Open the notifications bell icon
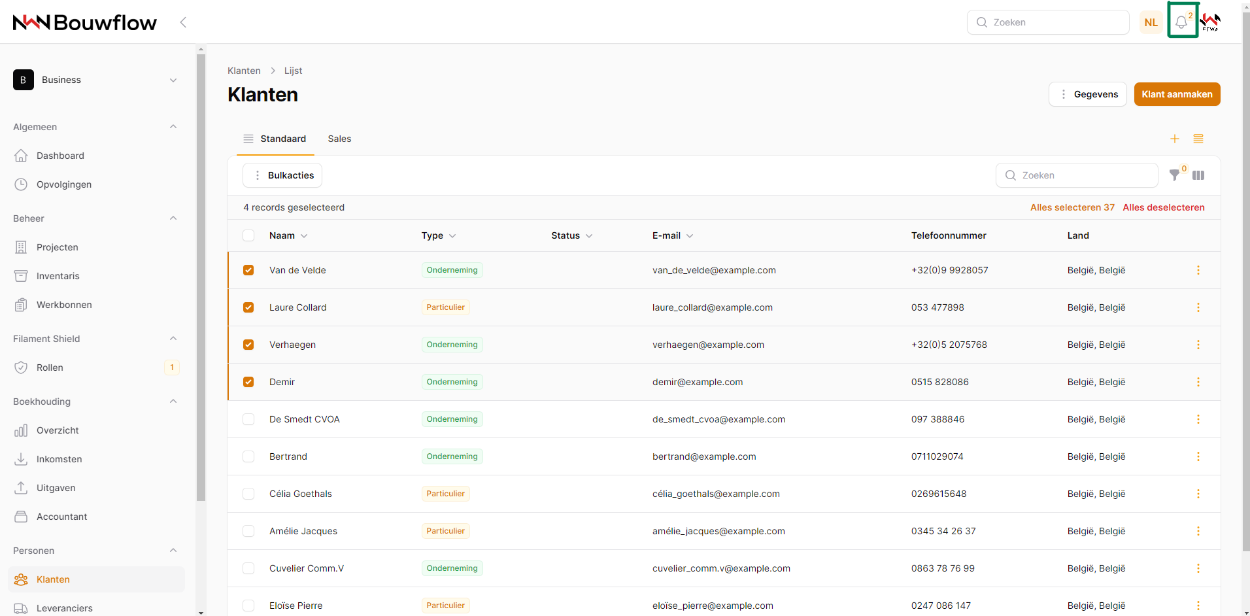The width and height of the screenshot is (1250, 616). [x=1181, y=22]
